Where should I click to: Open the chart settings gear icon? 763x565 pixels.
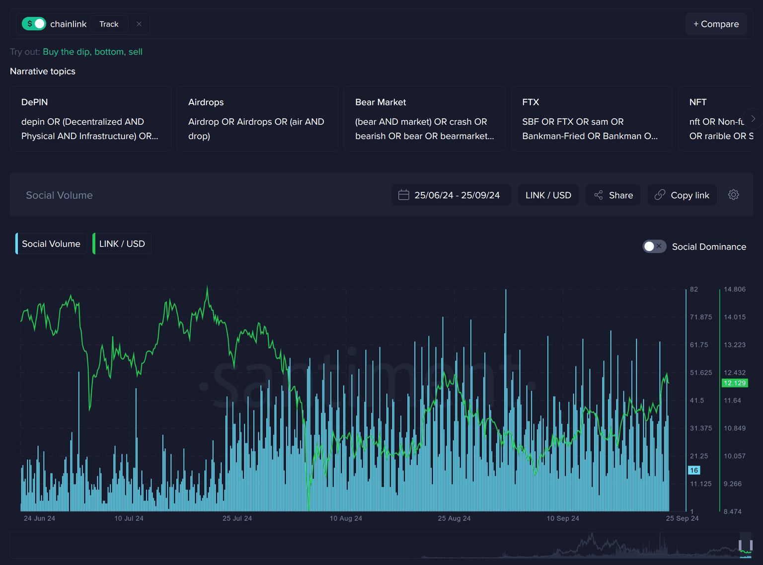(x=733, y=195)
